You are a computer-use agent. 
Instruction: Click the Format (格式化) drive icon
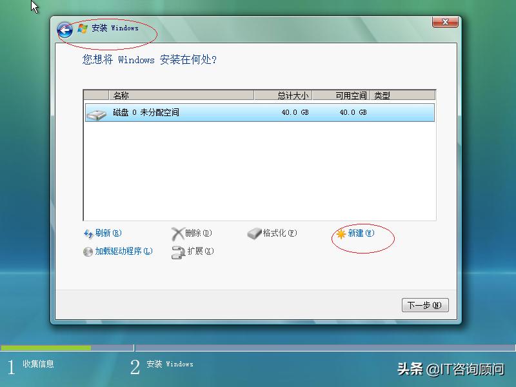255,233
